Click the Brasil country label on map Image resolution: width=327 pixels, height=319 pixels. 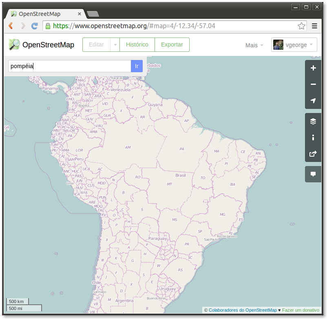click(x=180, y=175)
